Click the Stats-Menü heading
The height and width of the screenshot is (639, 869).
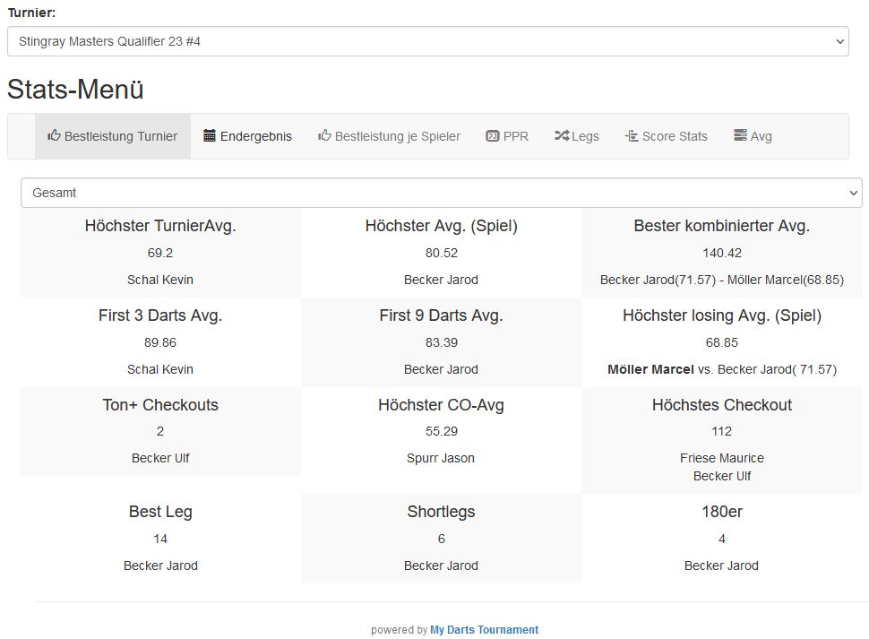pos(75,90)
